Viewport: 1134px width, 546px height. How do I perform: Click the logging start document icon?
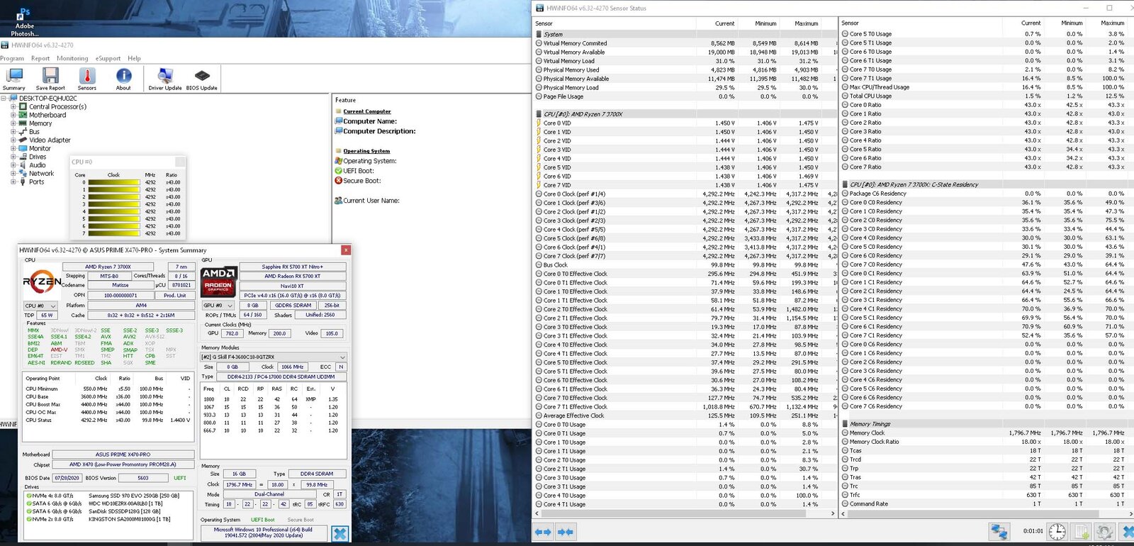pyautogui.click(x=1081, y=531)
